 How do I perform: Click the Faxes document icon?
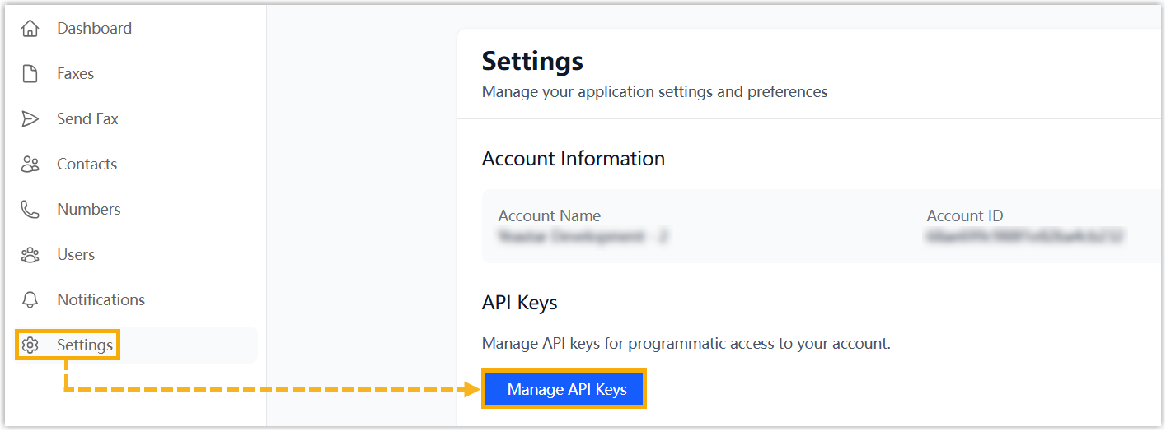(30, 74)
